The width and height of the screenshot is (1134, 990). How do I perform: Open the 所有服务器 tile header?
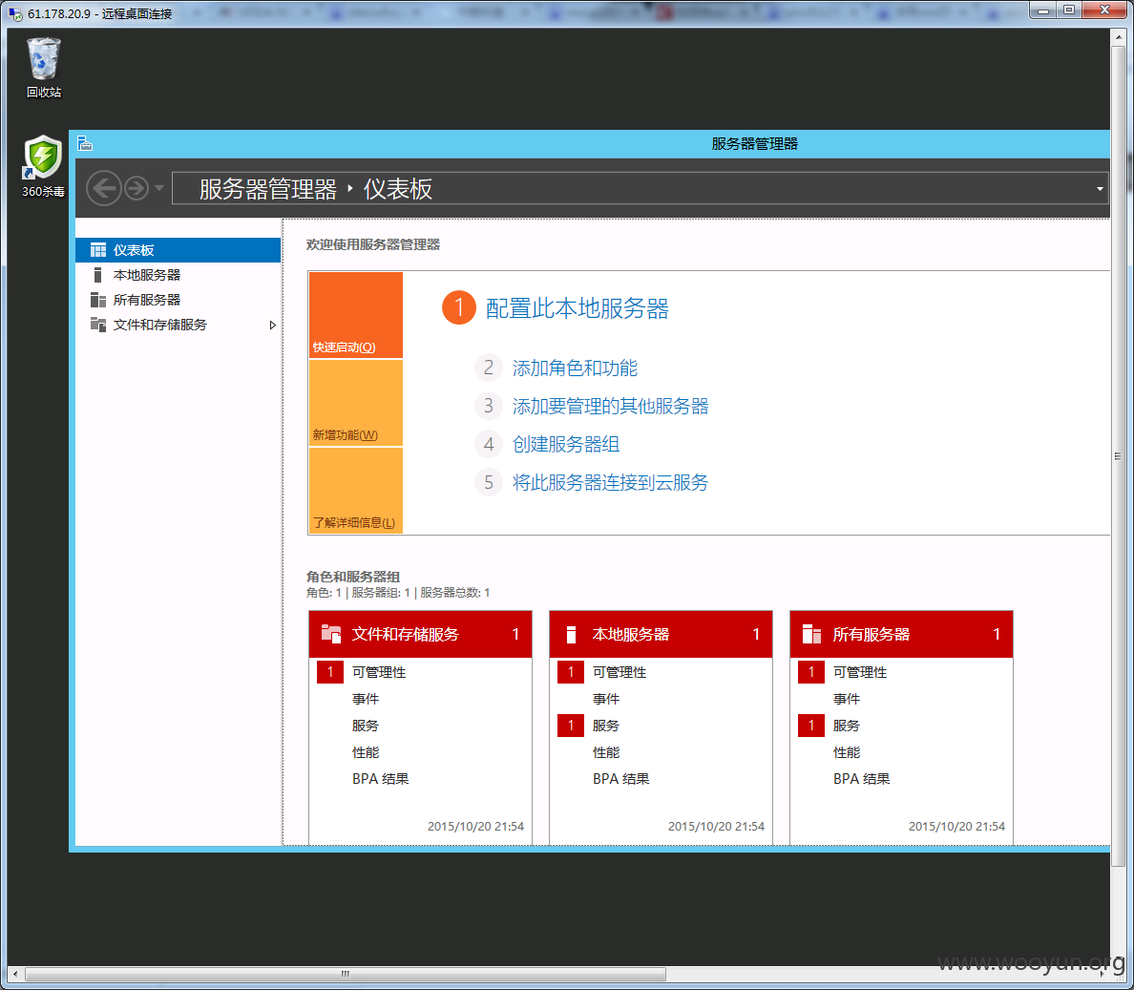pos(901,634)
